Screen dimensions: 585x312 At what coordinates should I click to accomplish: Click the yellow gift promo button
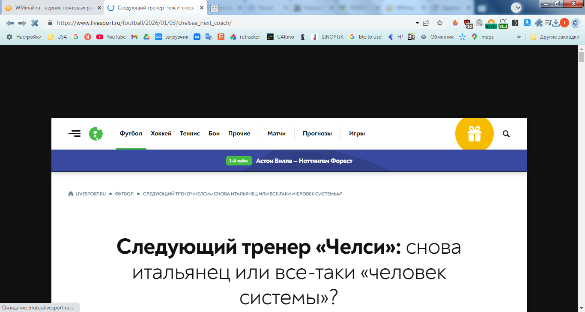(475, 134)
